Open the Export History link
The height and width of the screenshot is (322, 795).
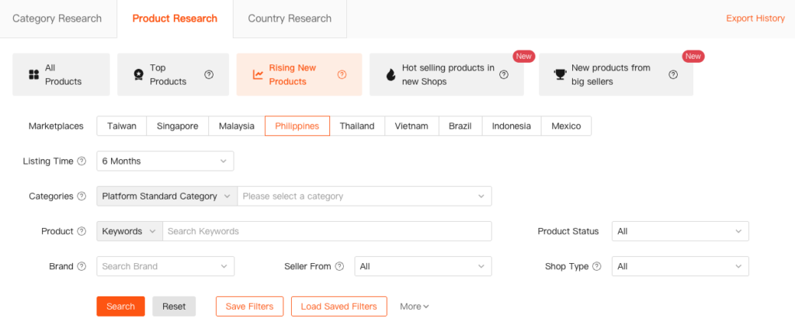coord(755,19)
